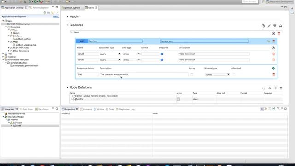
Task: Delete the 200 response row
Action: click(274, 75)
